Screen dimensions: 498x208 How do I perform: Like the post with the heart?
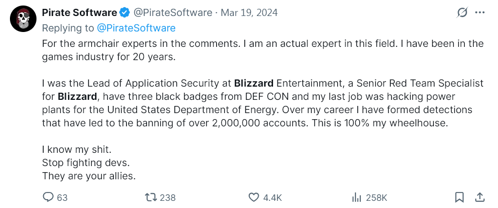pyautogui.click(x=254, y=198)
